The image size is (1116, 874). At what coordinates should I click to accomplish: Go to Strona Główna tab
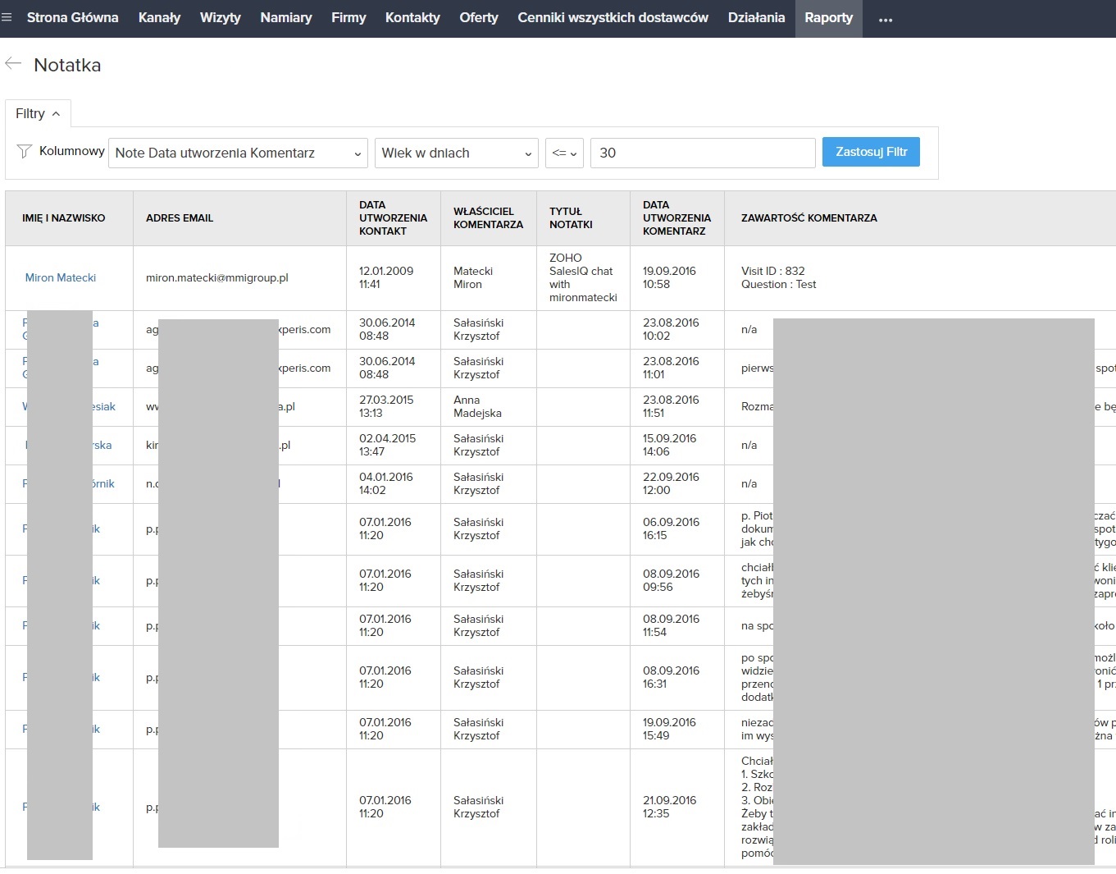click(x=72, y=18)
